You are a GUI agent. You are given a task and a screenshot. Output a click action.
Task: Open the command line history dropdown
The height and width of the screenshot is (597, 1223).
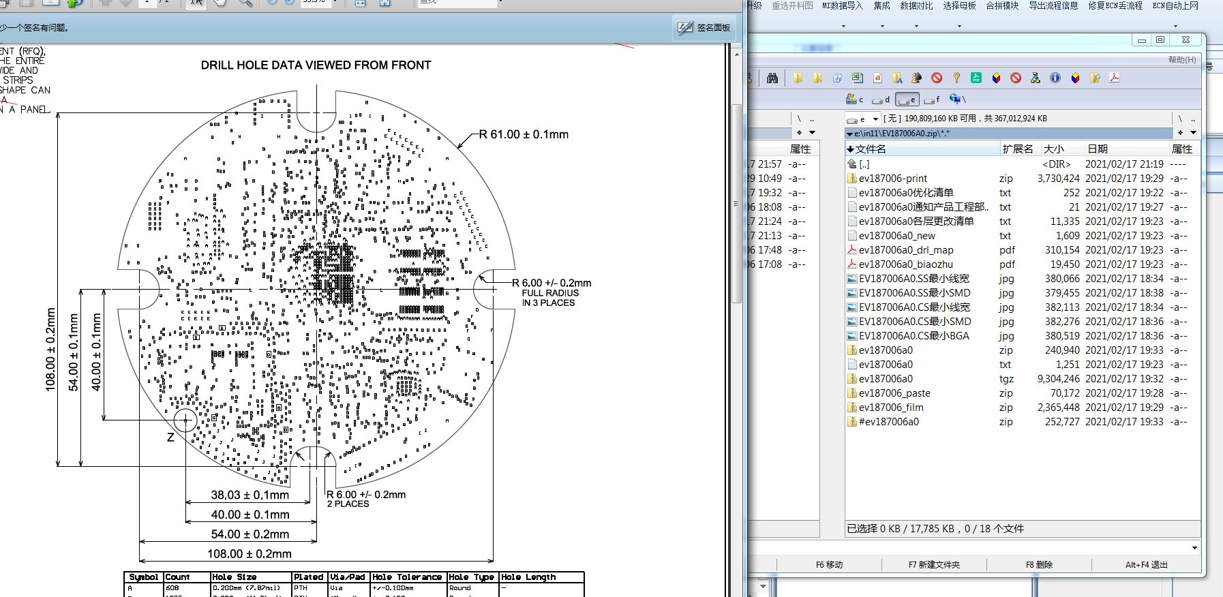1194,548
